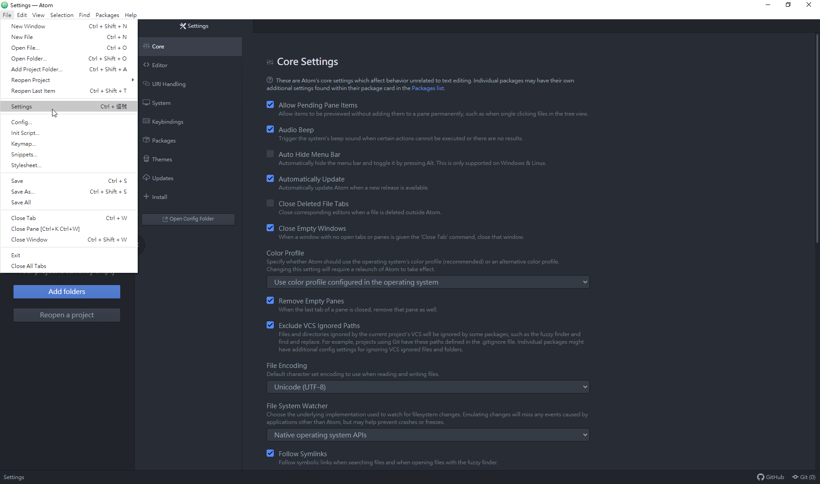Viewport: 820px width, 484px height.
Task: Click the Updates cloud icon
Action: tap(146, 178)
